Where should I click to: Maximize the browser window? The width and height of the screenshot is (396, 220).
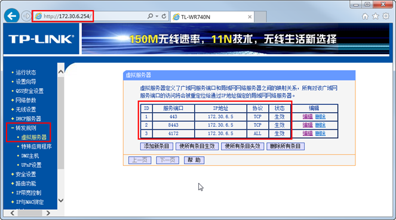click(x=367, y=5)
